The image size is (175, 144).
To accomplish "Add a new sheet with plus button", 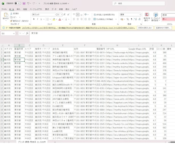I will (55, 142).
